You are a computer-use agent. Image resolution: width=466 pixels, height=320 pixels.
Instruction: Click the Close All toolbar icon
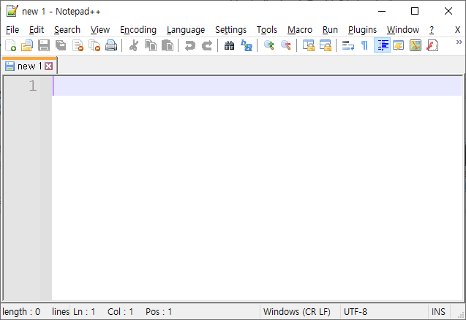click(94, 45)
